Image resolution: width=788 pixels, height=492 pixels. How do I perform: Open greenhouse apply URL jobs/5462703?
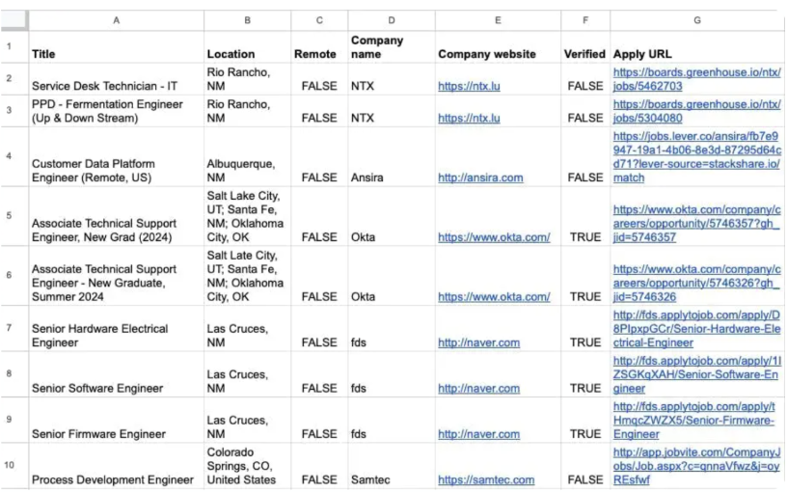[x=696, y=79]
